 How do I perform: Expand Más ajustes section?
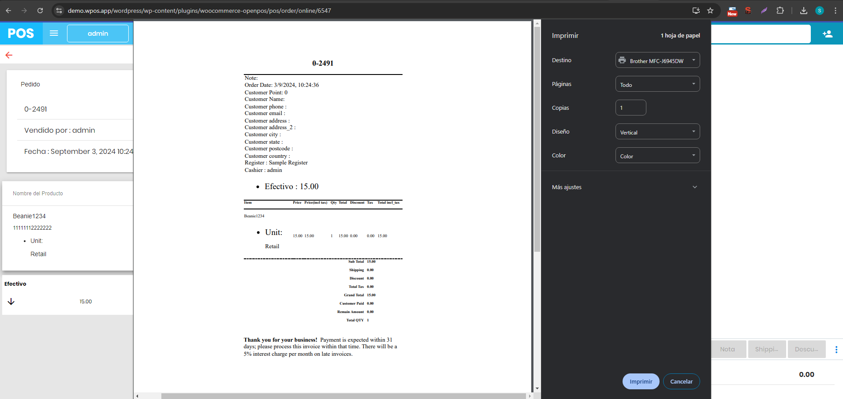(626, 187)
